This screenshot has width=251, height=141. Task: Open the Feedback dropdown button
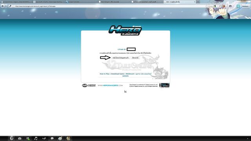pos(246,6)
